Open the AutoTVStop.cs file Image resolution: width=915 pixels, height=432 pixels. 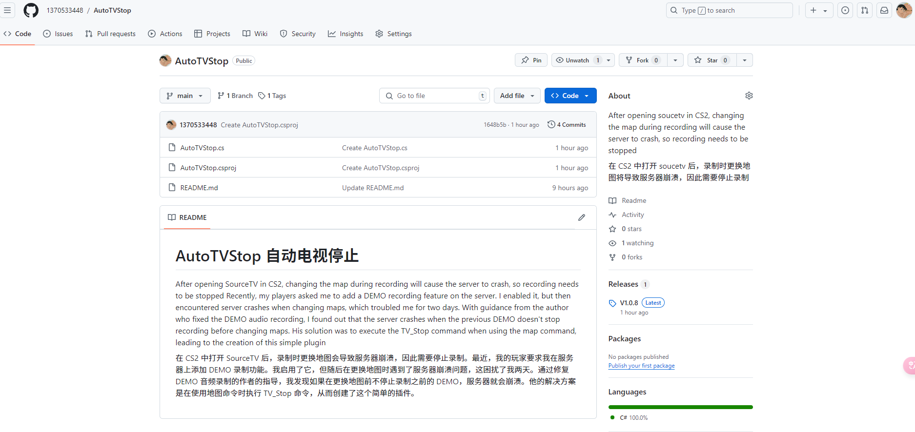pyautogui.click(x=202, y=148)
